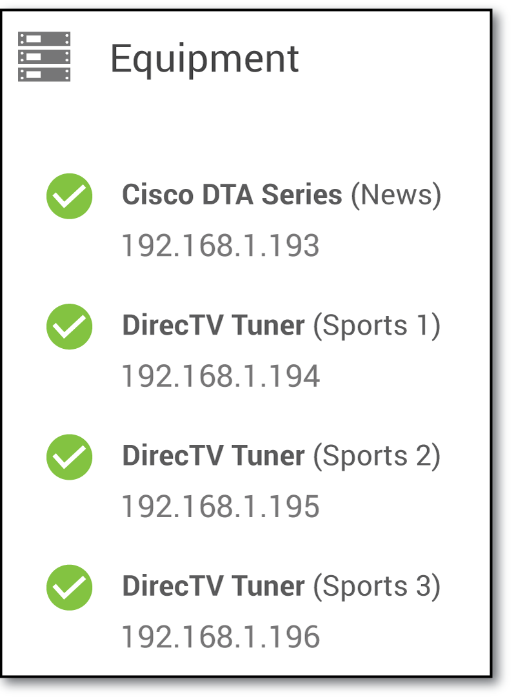The image size is (516, 697).
Task: Click the green status check beside Sports 1
Action: coord(70,326)
